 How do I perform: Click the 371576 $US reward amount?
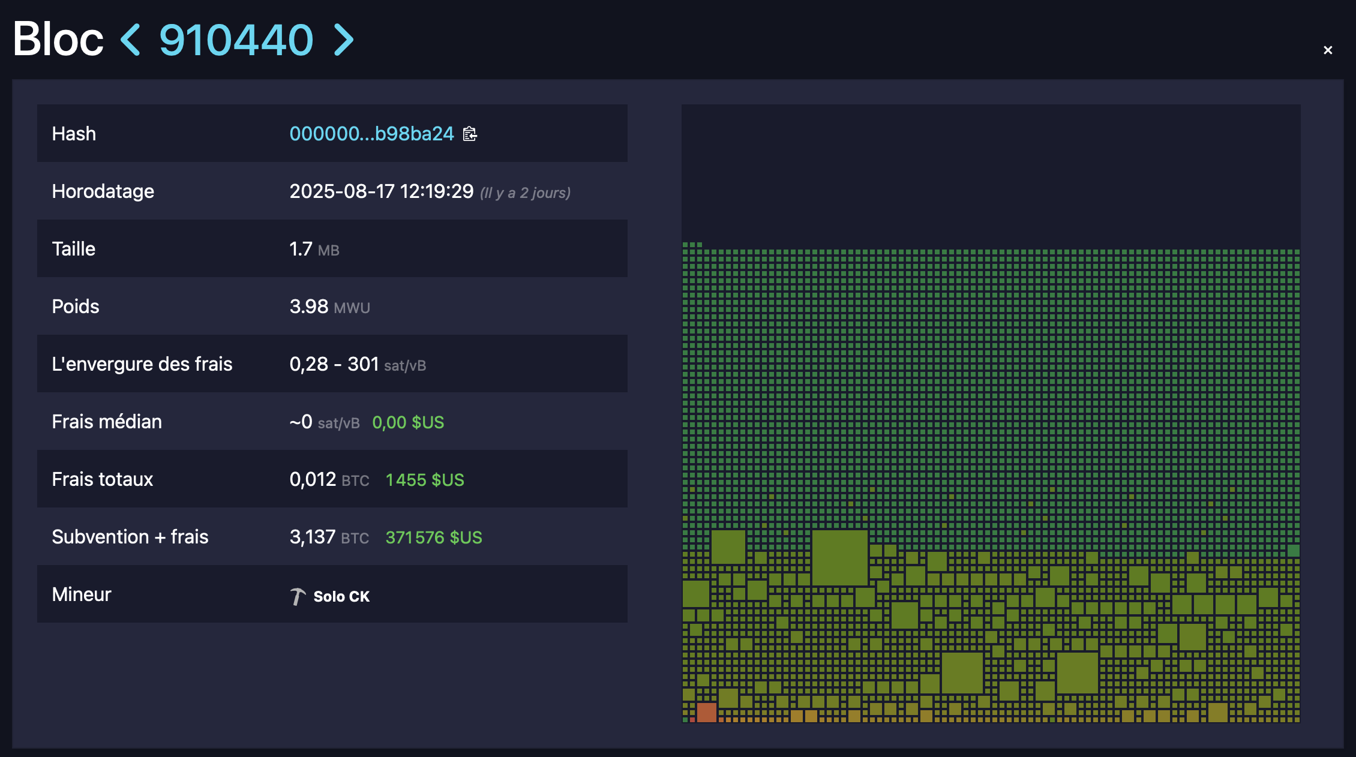433,537
